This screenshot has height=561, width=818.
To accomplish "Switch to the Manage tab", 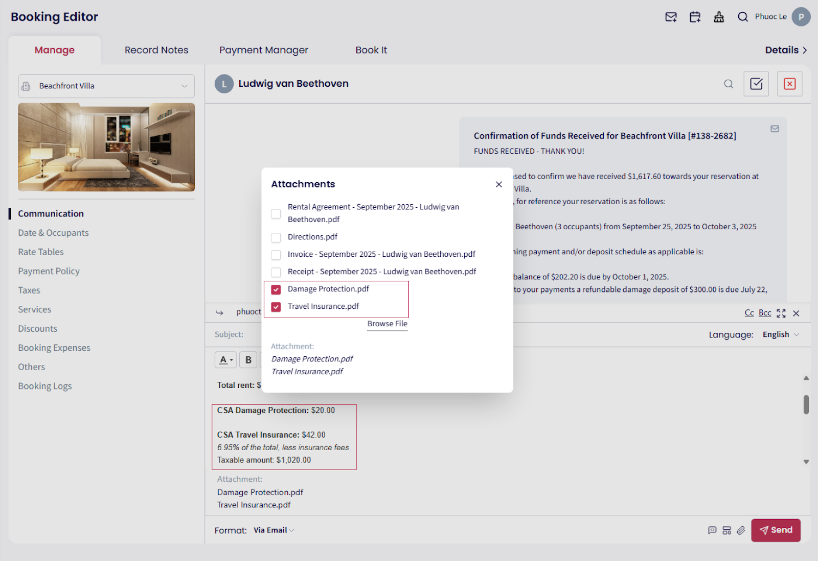I will pos(55,50).
